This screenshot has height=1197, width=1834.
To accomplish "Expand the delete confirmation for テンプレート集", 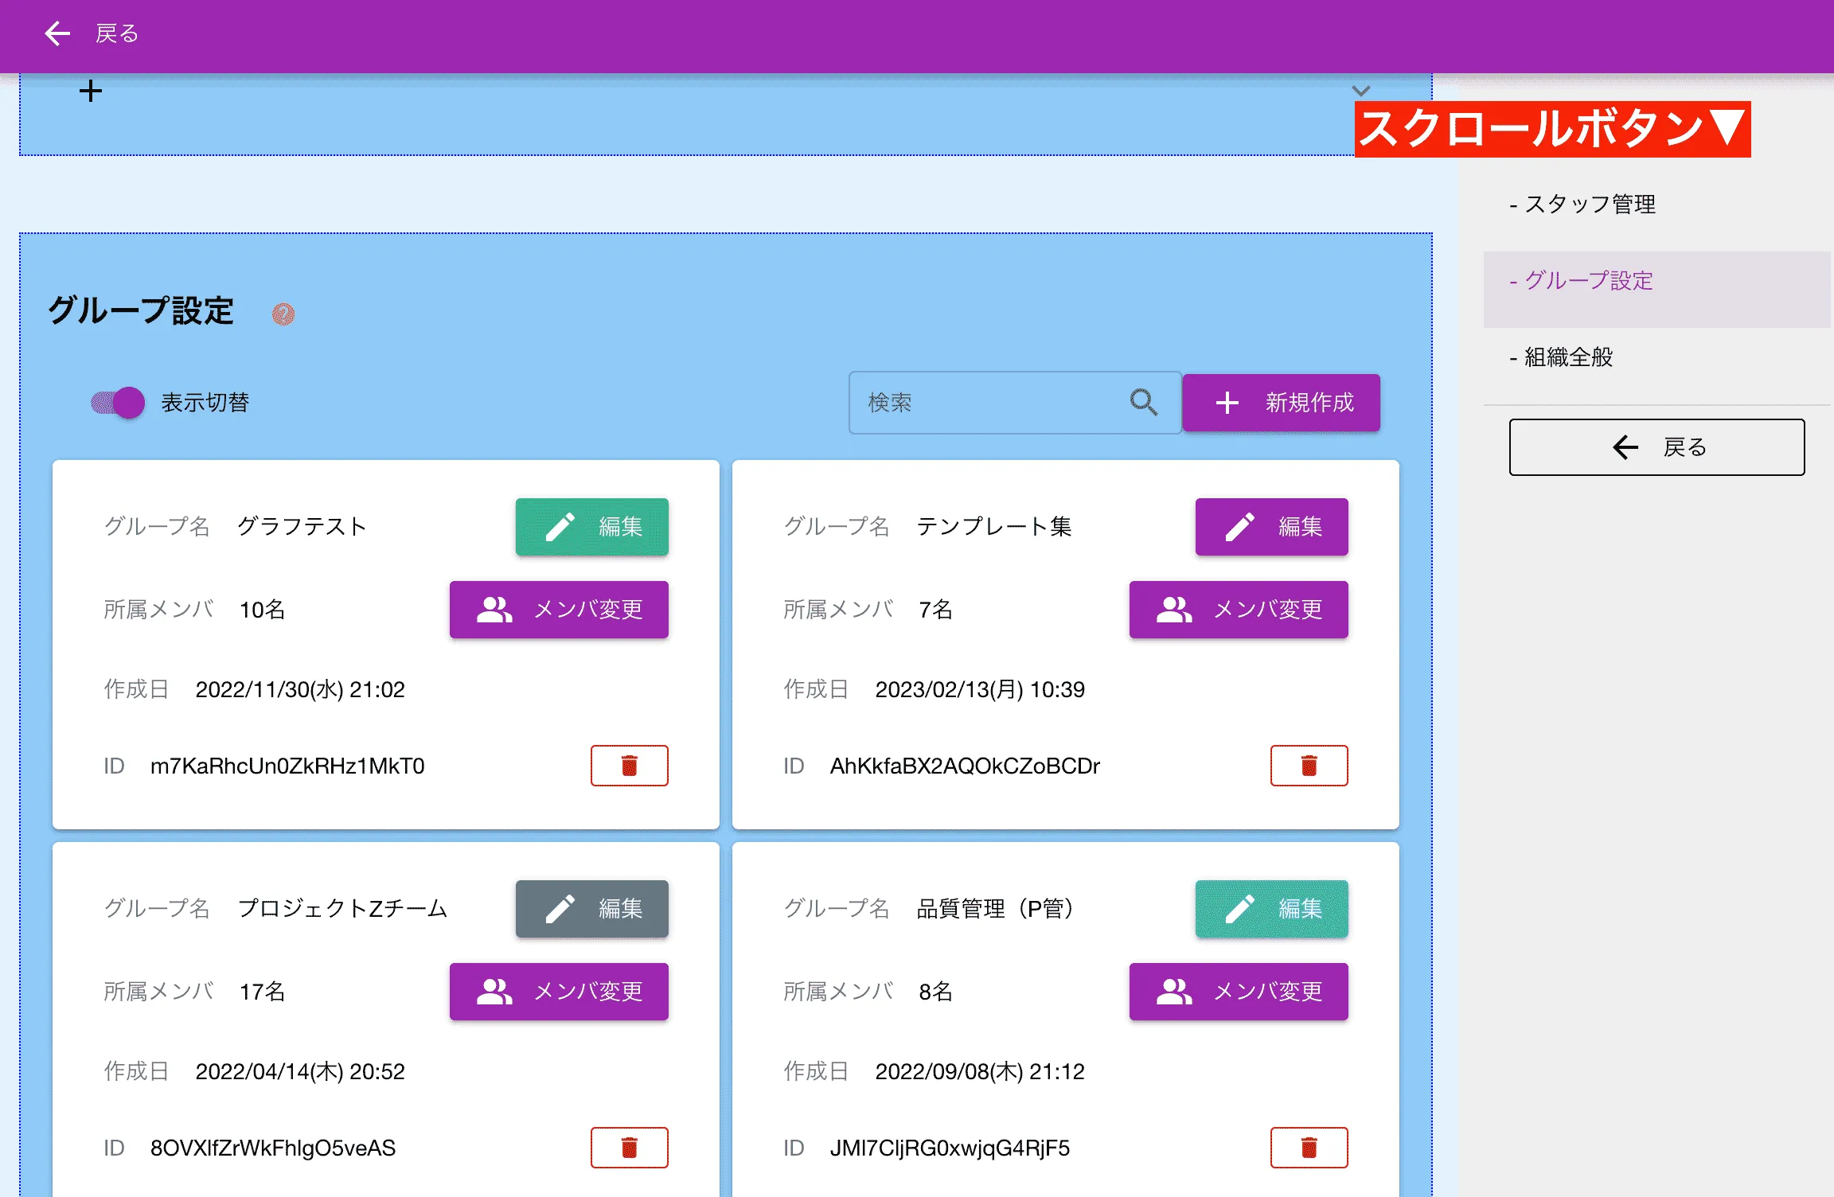I will (x=1309, y=765).
